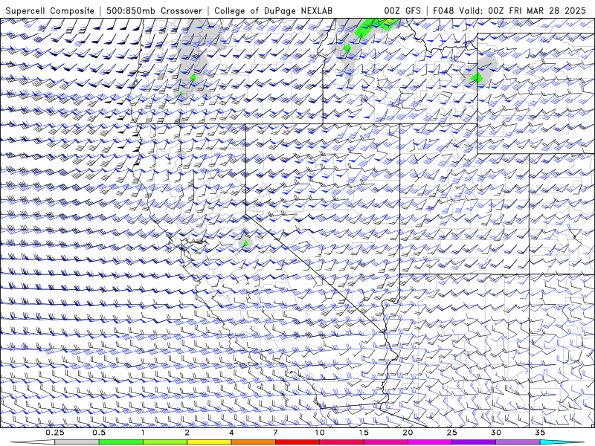
Task: Click the cyan arrow end of colorbar
Action: [562, 442]
